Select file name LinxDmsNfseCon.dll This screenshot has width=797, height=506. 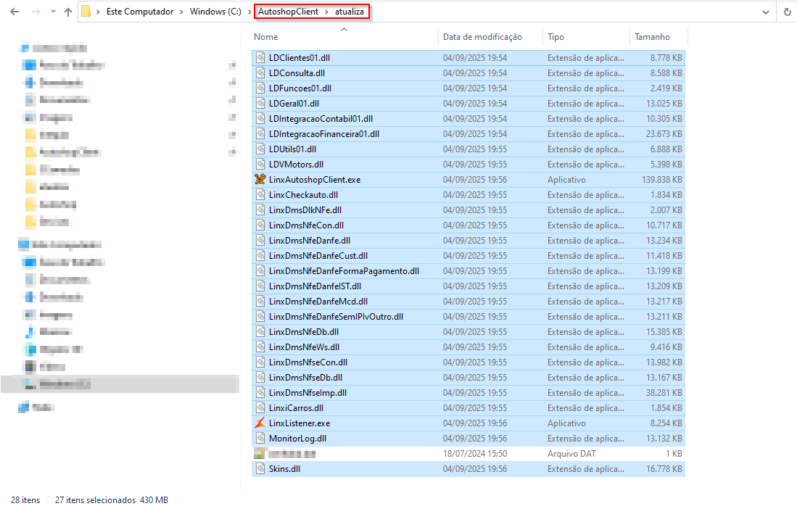click(308, 362)
